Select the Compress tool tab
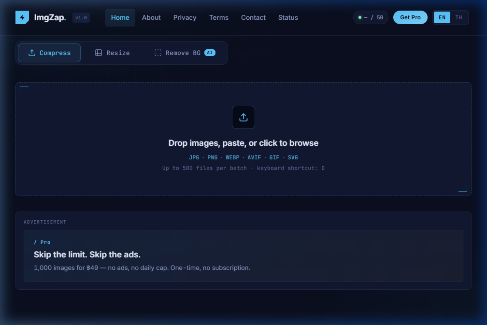487x325 pixels. pyautogui.click(x=49, y=53)
